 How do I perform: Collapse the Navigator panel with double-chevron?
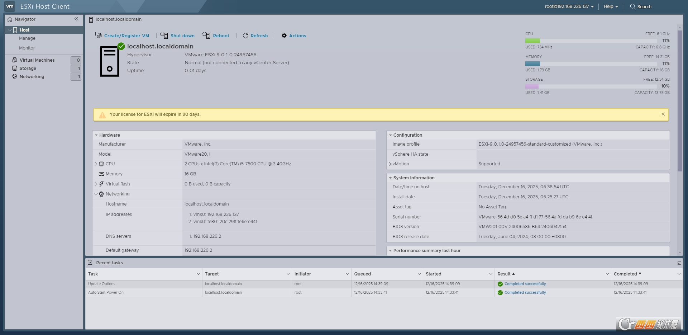76,19
